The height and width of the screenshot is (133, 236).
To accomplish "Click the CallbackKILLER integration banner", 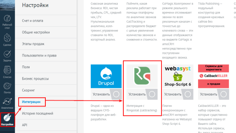I will tap(213, 76).
